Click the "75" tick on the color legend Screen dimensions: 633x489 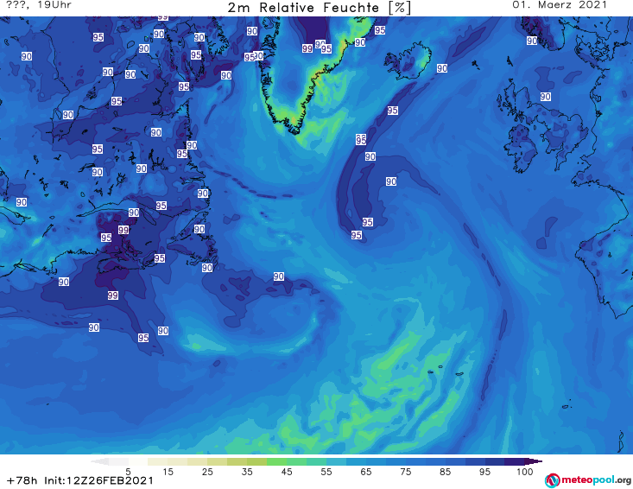405,472
